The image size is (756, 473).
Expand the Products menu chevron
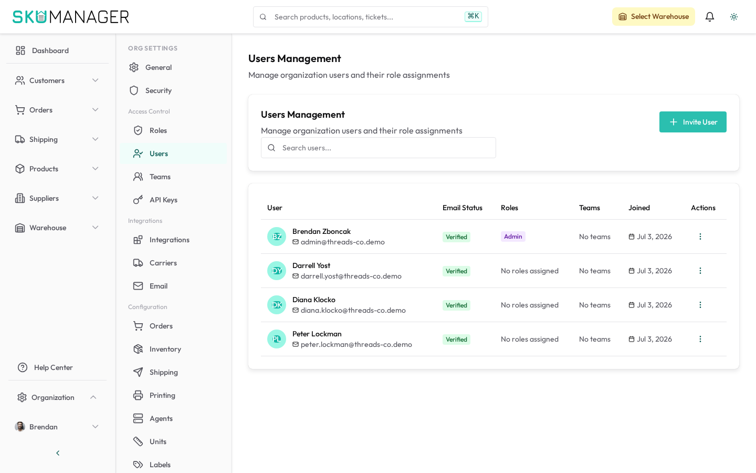point(96,169)
